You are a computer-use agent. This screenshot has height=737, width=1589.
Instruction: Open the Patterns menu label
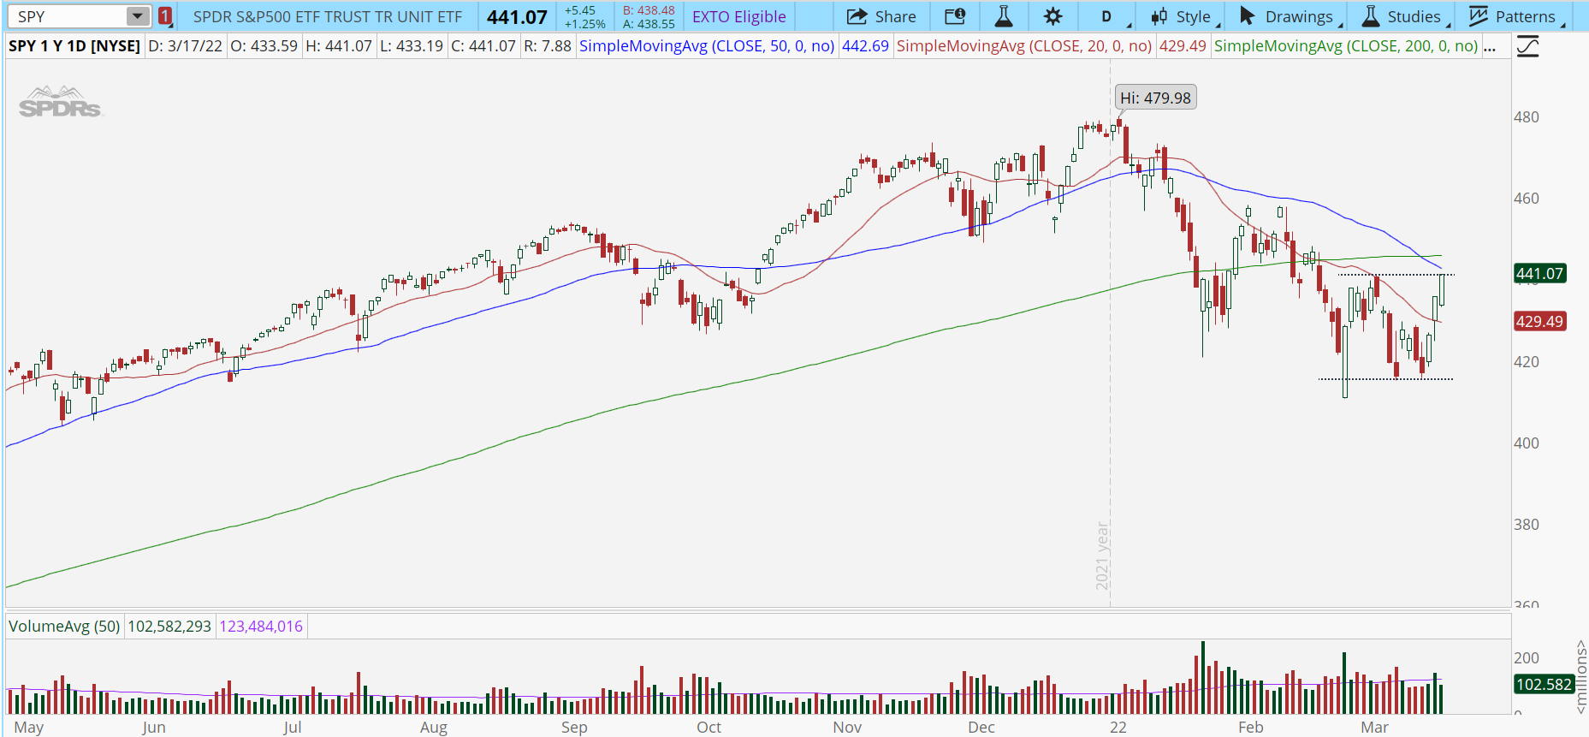coord(1525,17)
